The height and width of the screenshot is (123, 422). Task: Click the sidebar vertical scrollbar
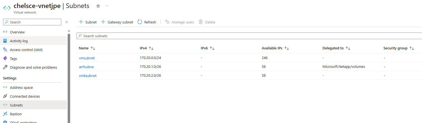69,77
